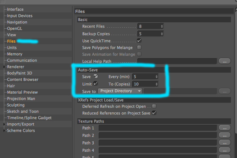Click the Path 3 texture field
The image size is (237, 158).
click(x=158, y=143)
